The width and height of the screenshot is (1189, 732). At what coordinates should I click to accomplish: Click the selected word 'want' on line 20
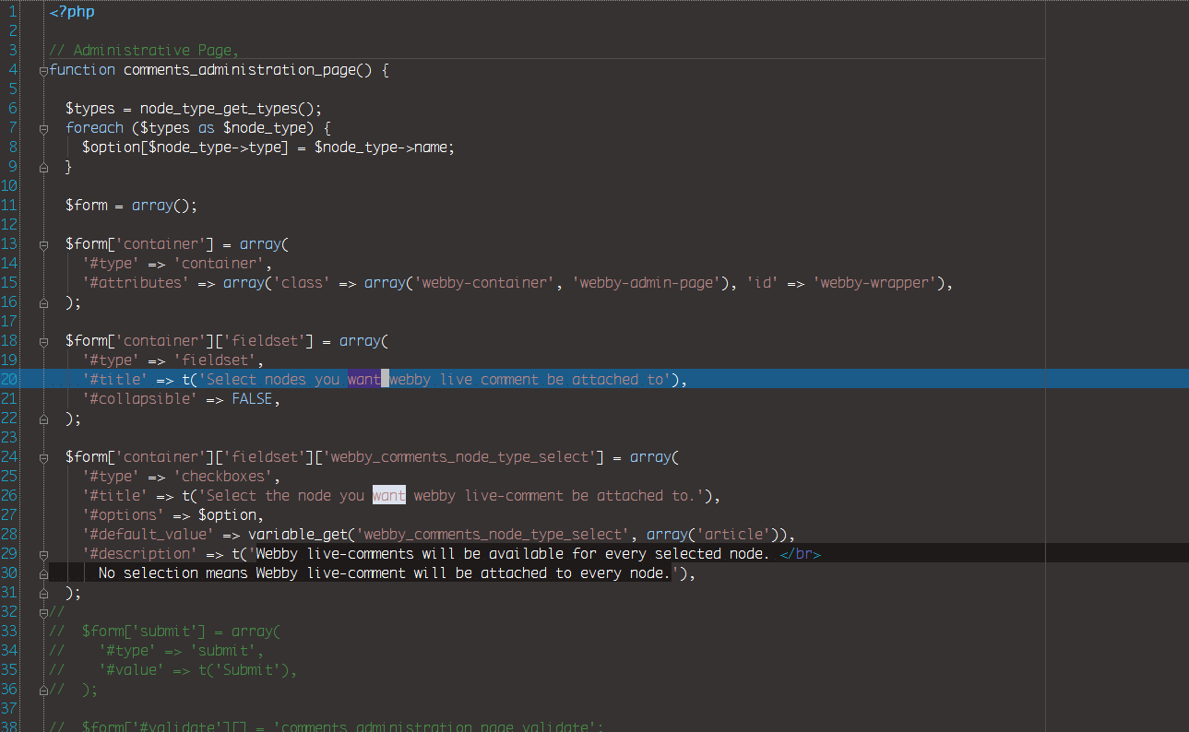click(x=365, y=380)
